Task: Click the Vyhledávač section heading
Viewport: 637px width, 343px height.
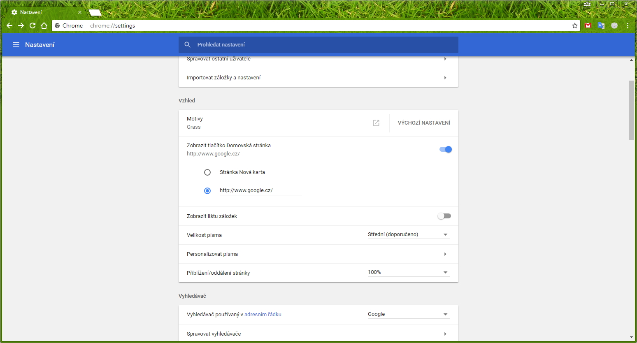Action: tap(192, 296)
